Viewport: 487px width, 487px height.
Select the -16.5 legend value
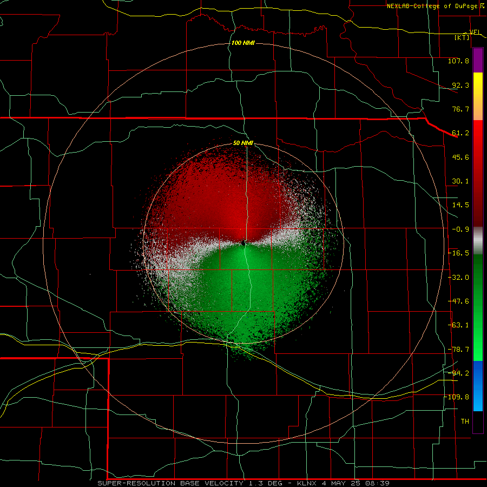coord(458,253)
